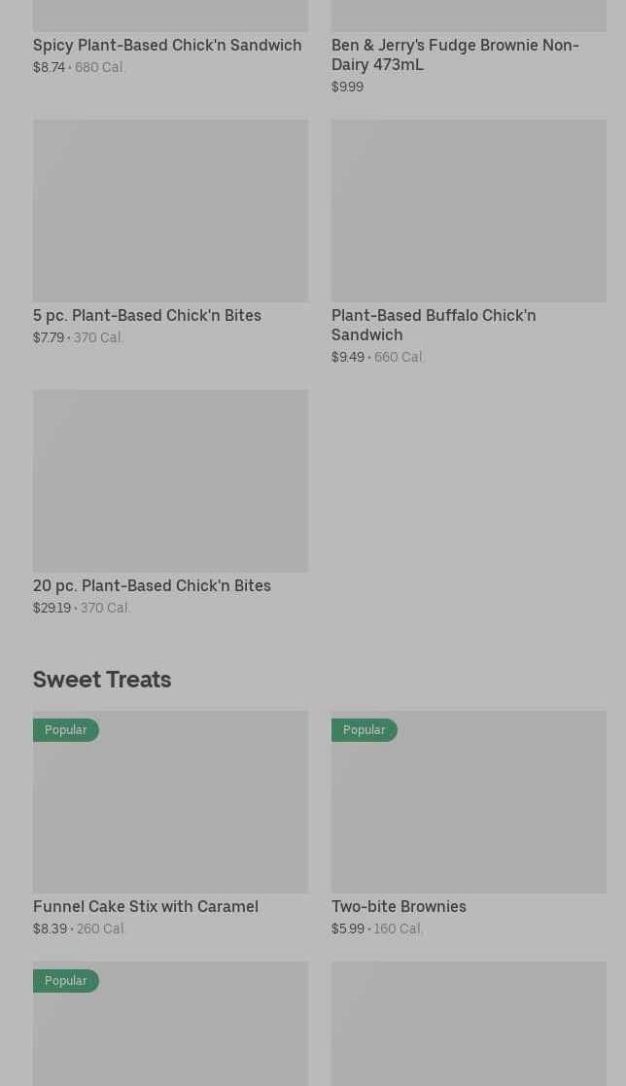The height and width of the screenshot is (1086, 626).
Task: Select Ben & Jerry's Fudge Brownie Non-Dairy title
Action: click(455, 54)
